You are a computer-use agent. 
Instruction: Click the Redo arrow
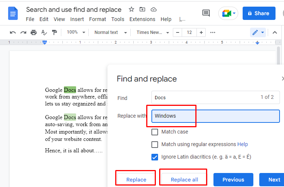23,32
